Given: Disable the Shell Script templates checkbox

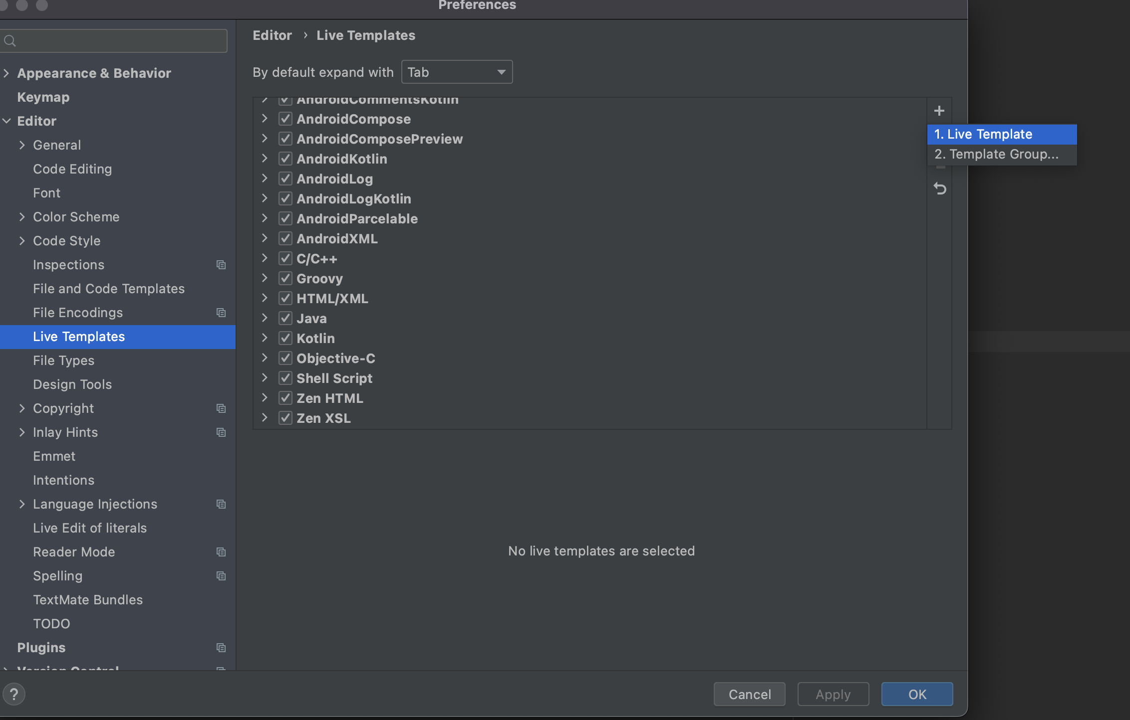Looking at the screenshot, I should 285,378.
